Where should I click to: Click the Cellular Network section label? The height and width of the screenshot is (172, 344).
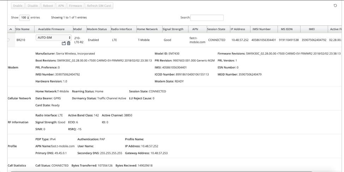(x=19, y=98)
